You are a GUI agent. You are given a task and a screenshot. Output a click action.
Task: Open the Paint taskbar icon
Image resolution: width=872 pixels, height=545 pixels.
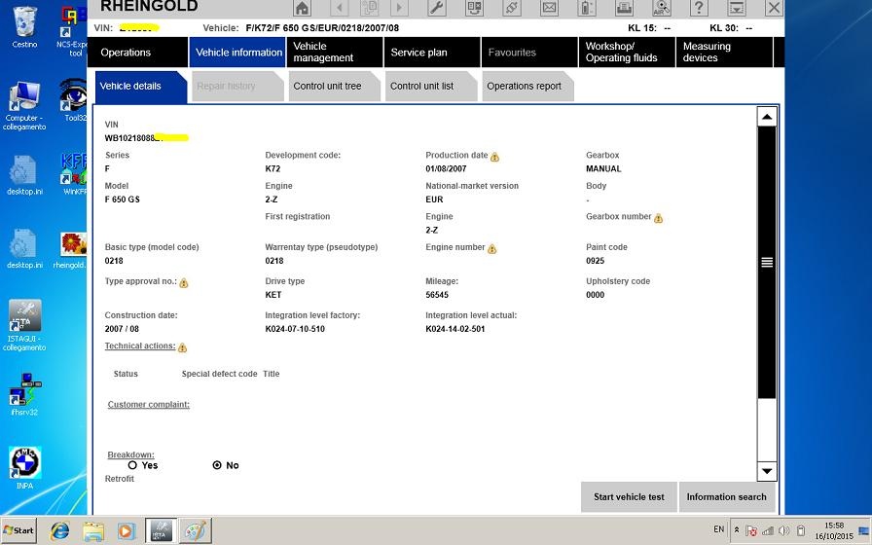(x=196, y=531)
